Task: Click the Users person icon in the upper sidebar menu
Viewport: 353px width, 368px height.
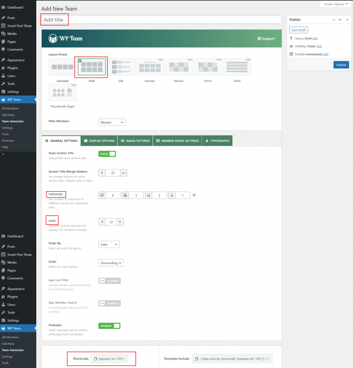Action: pos(3,76)
